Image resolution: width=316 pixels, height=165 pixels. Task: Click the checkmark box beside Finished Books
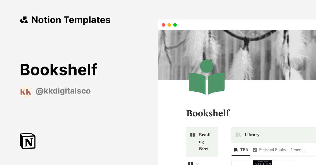[255, 150]
